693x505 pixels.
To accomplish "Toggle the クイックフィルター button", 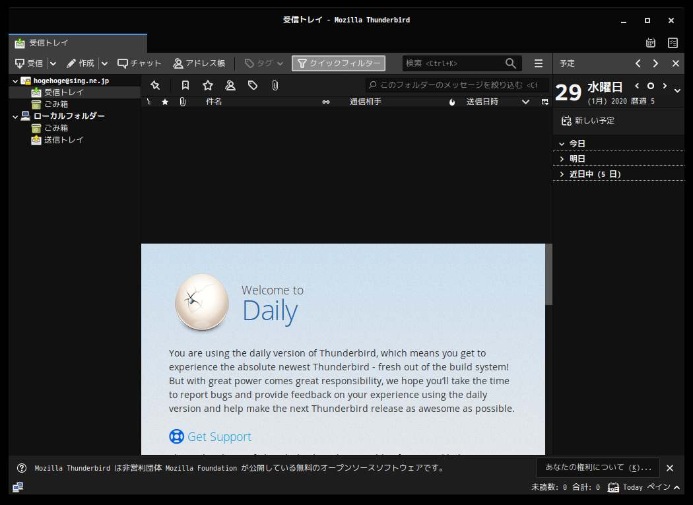I will coord(339,63).
